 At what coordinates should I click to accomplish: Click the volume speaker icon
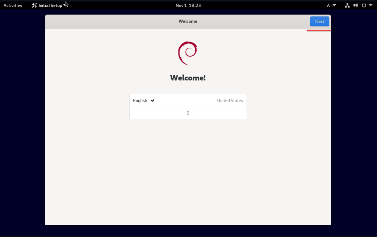point(355,5)
